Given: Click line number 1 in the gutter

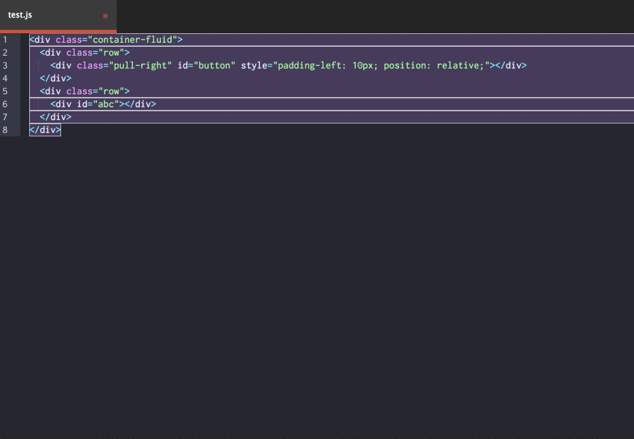Looking at the screenshot, I should click(5, 39).
